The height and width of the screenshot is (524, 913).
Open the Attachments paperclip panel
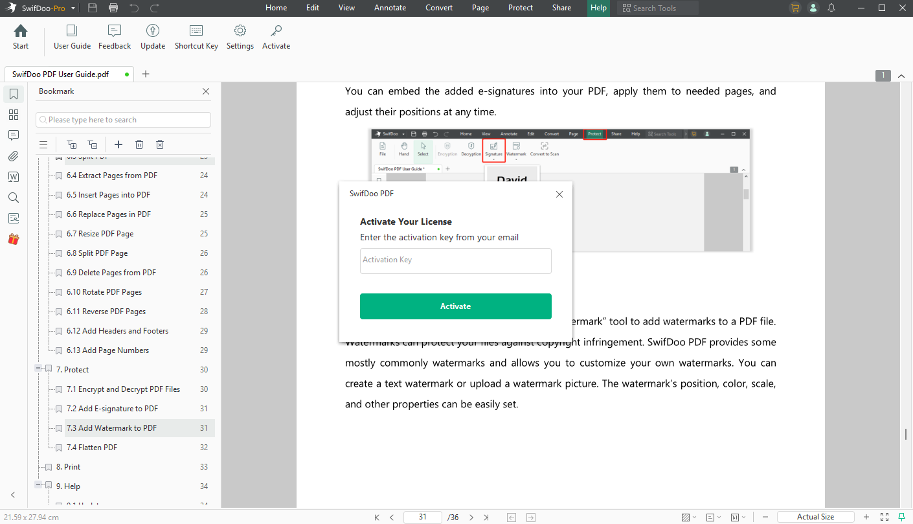pyautogui.click(x=14, y=156)
